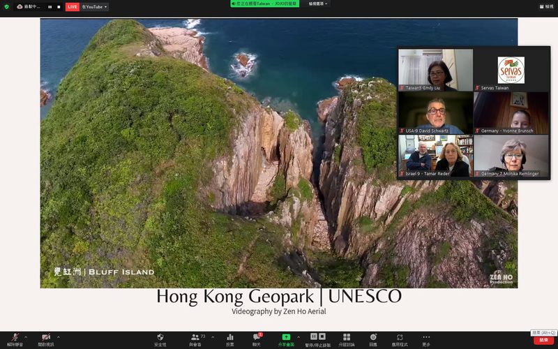Unmute the microphone in the toolbar

click(x=15, y=340)
